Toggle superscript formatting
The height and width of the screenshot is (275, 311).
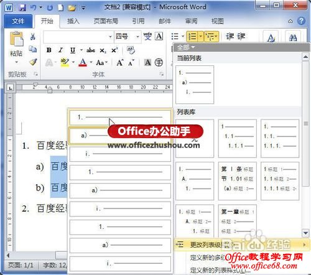[x=114, y=50]
